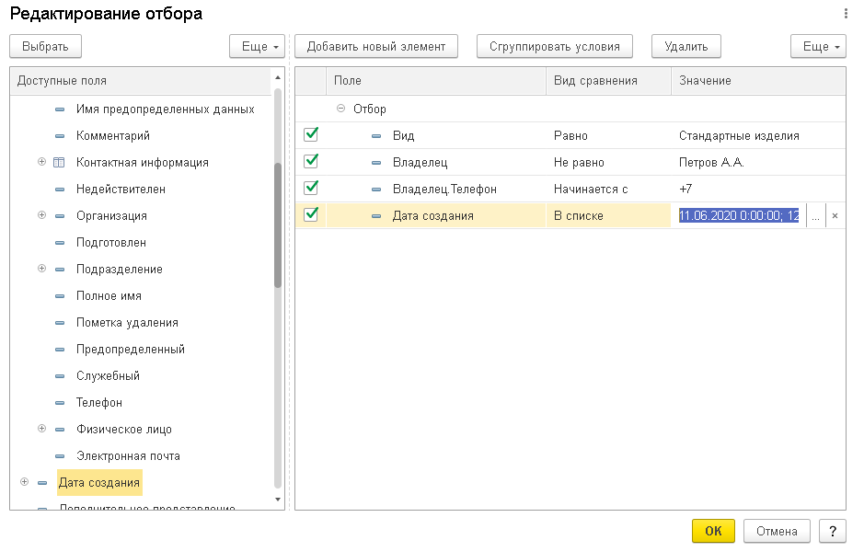Expand the Физическое лицо field node

pos(41,429)
